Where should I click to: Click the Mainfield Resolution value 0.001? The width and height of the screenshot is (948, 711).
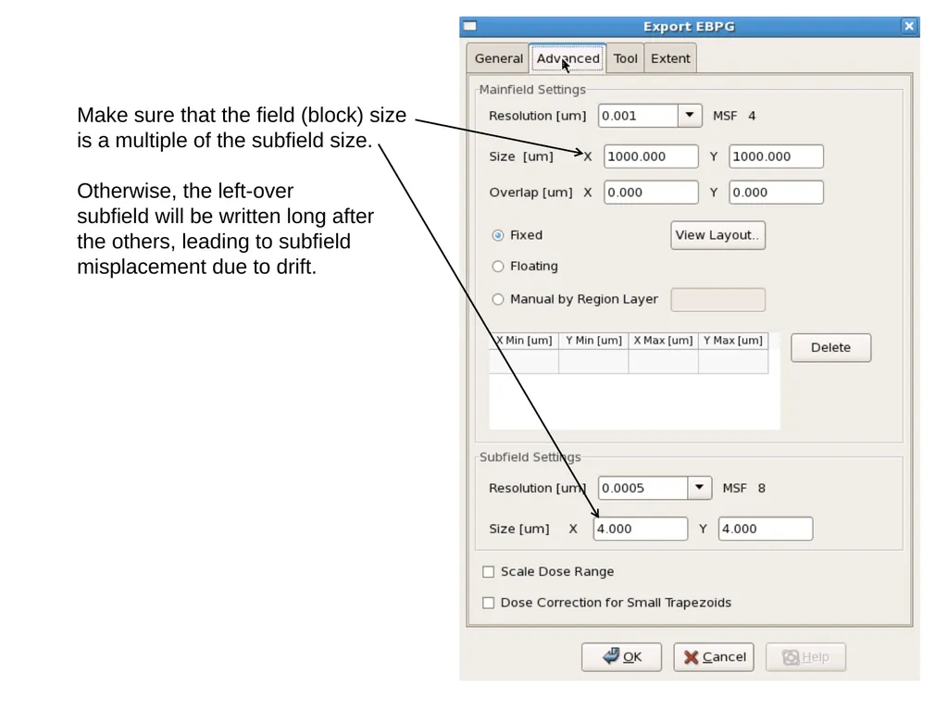pyautogui.click(x=638, y=116)
